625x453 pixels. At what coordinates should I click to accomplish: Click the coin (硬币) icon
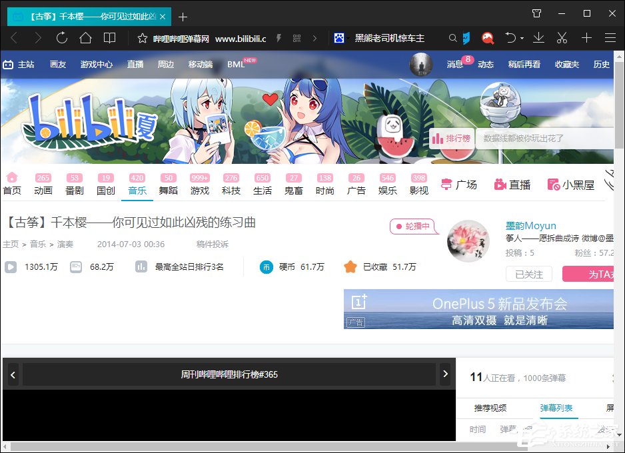click(x=266, y=268)
